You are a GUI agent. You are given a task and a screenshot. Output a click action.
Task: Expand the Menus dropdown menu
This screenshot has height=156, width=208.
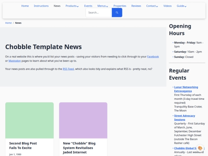[x=103, y=6]
